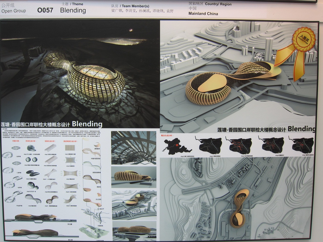The image size is (323, 242).
Task: Click the team member names text
Action: coord(142,11)
